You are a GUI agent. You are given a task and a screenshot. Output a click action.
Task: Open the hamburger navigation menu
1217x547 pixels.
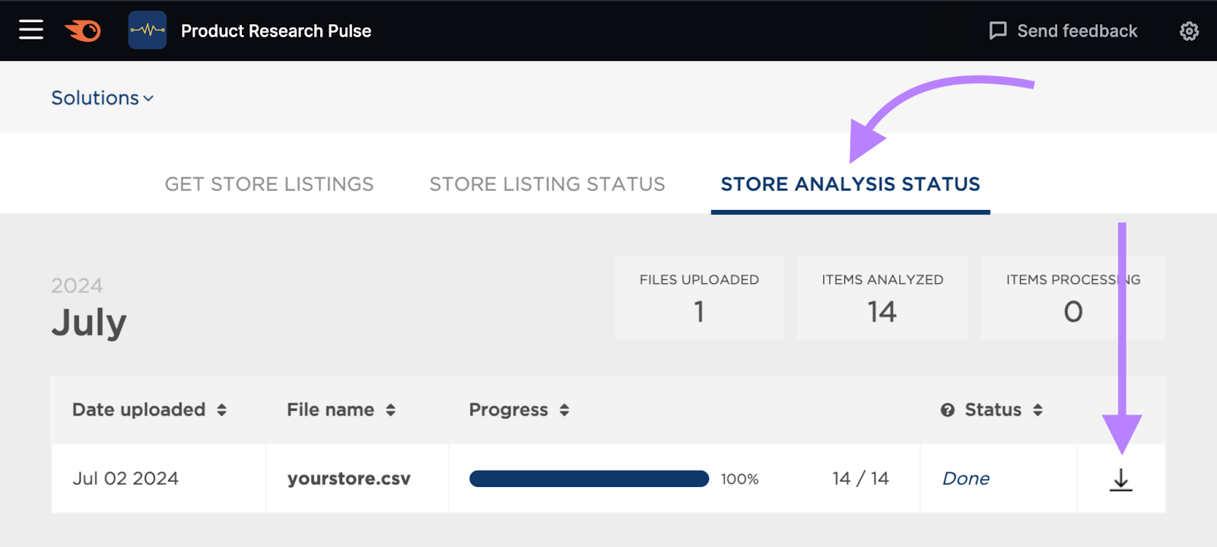[x=31, y=30]
